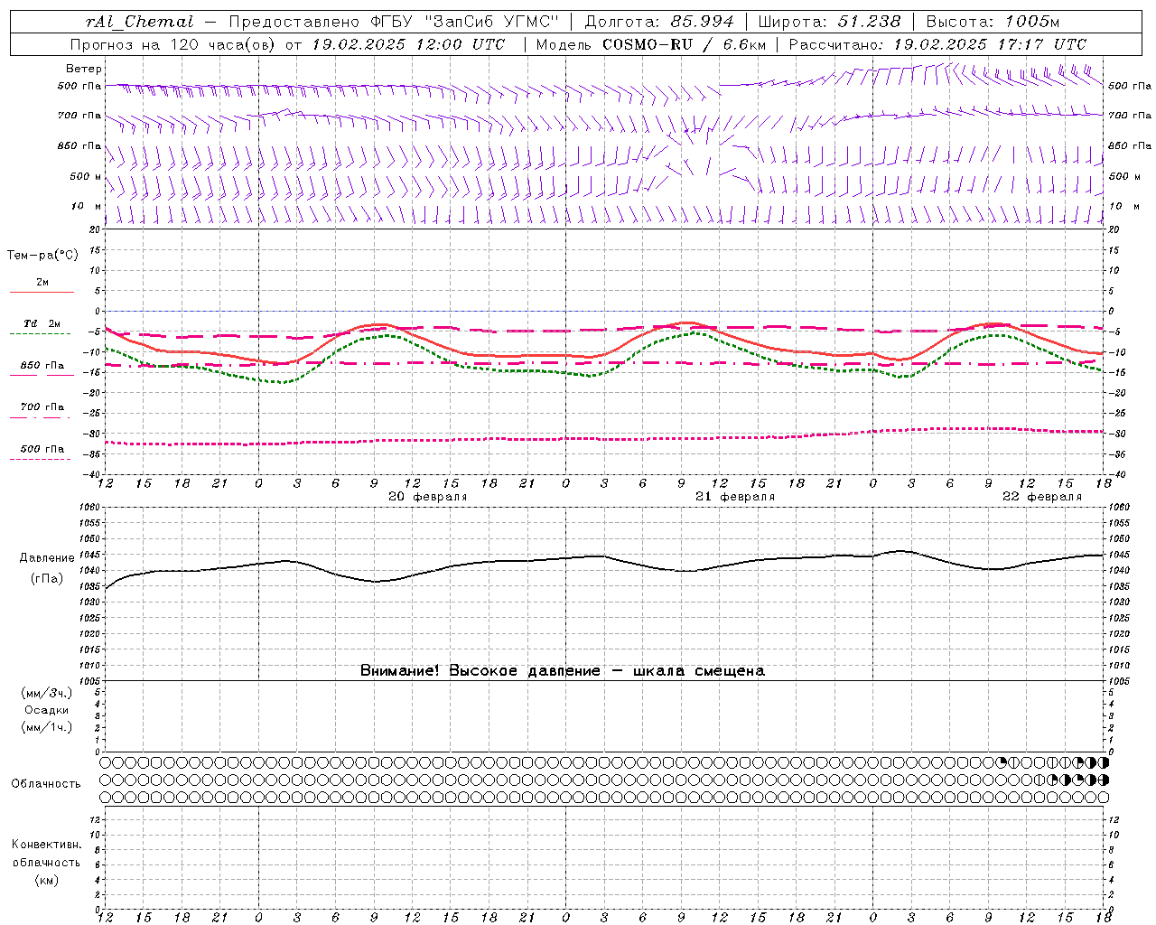Click the last half-filled cloud symbol in the top cloudiness row
The width and height of the screenshot is (1156, 925).
point(1104,762)
